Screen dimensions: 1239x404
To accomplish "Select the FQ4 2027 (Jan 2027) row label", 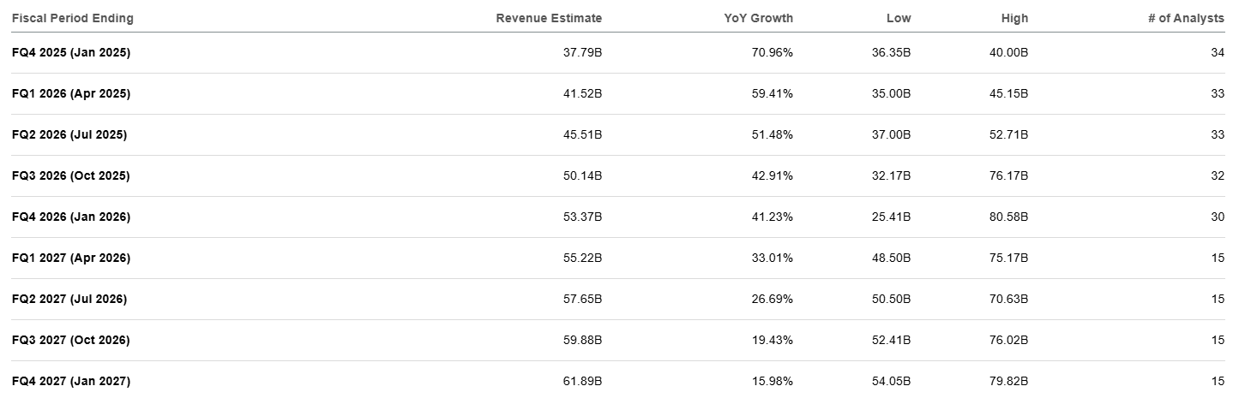I will [x=71, y=381].
